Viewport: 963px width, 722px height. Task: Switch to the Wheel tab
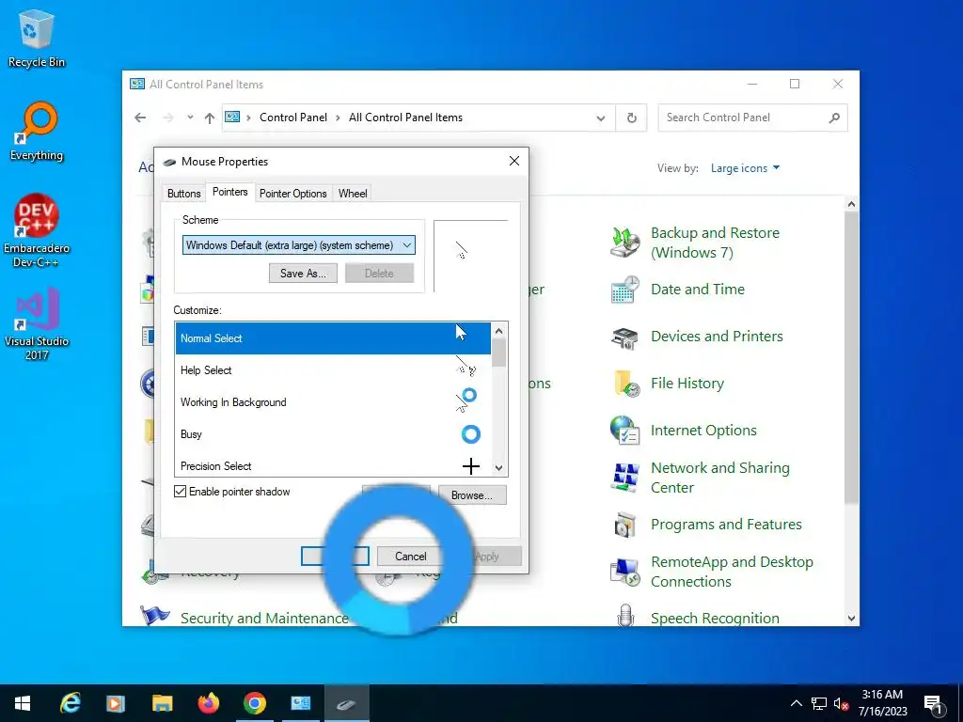pyautogui.click(x=353, y=194)
